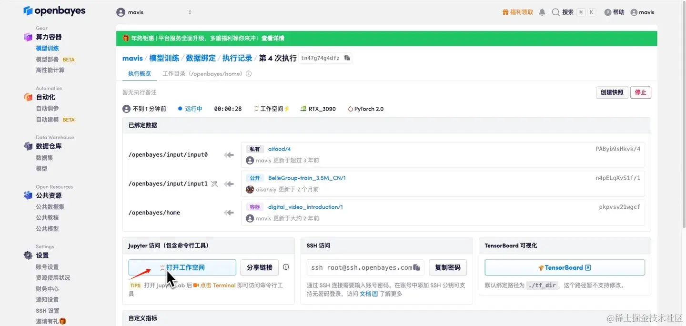Viewport: 686px width, 326px height.
Task: Go to 模型训练 in the breadcrumb
Action: [x=164, y=58]
